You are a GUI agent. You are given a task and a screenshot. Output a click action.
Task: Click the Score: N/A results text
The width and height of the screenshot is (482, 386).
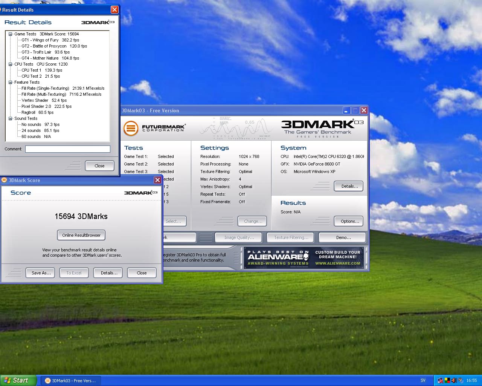click(290, 212)
